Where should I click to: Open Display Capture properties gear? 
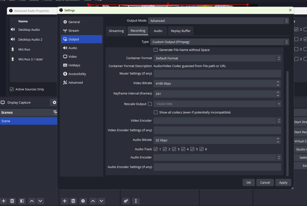(x=54, y=103)
